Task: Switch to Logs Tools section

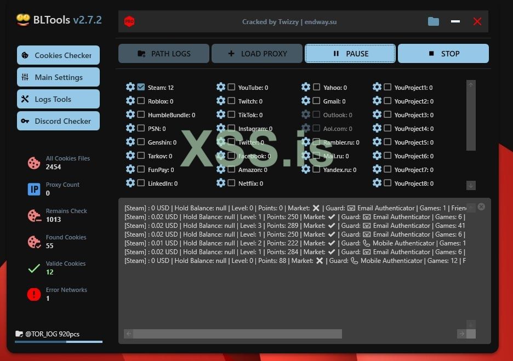Action: click(x=58, y=99)
